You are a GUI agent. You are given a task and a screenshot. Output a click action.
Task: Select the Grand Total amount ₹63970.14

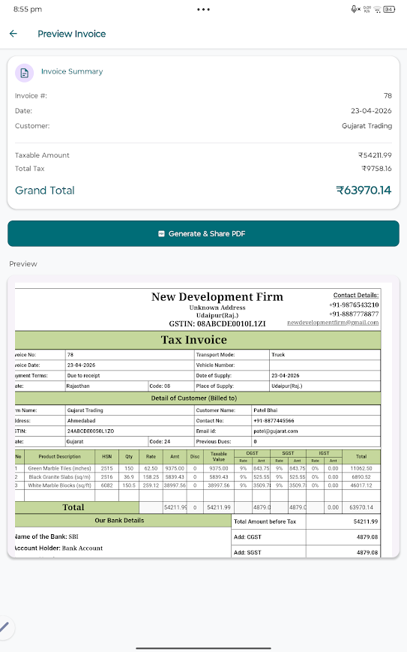pyautogui.click(x=364, y=191)
